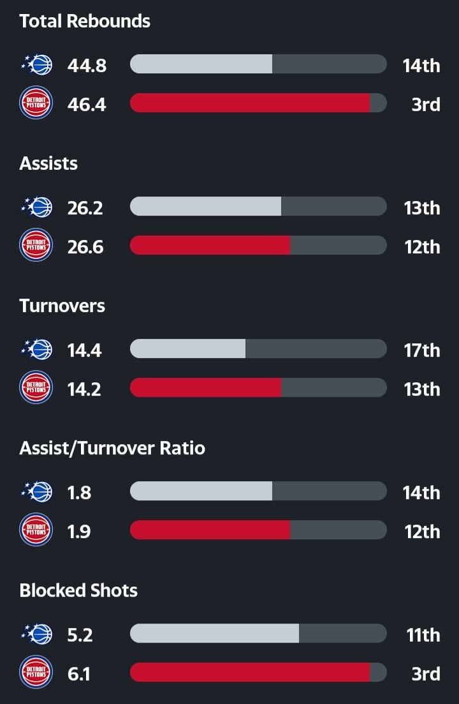Tap the Pistons 3rd rank for Blocked Shots

click(425, 673)
